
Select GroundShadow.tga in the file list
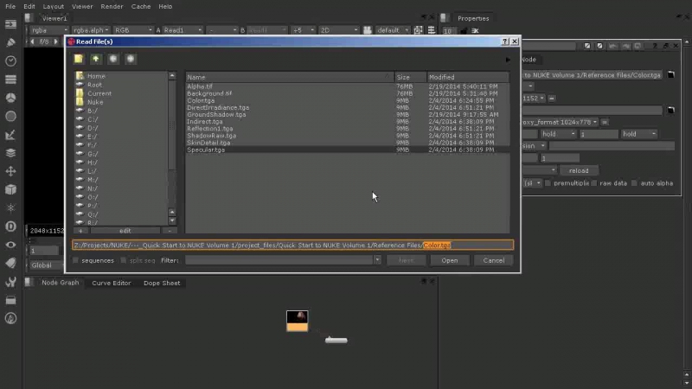[216, 115]
